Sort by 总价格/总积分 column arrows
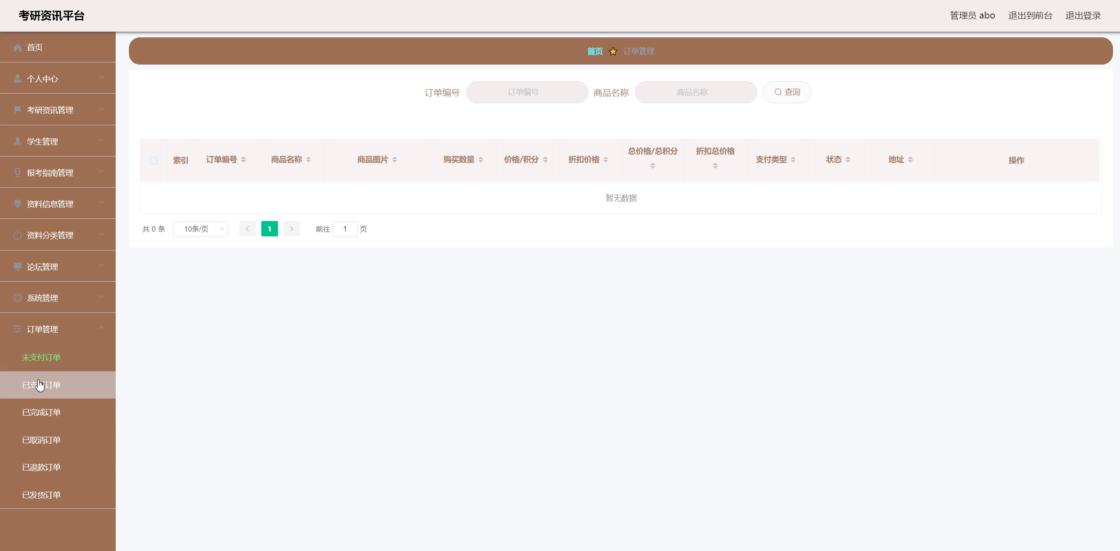Screen dimensions: 1120x551 pyautogui.click(x=653, y=166)
